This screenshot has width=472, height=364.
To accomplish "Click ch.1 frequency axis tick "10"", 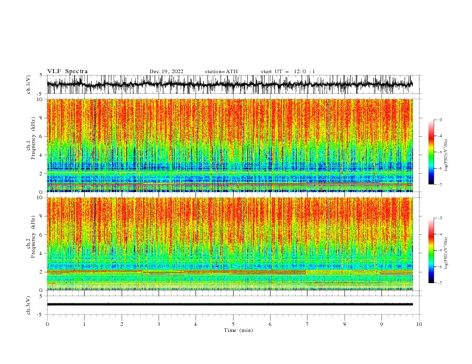I will coord(40,99).
